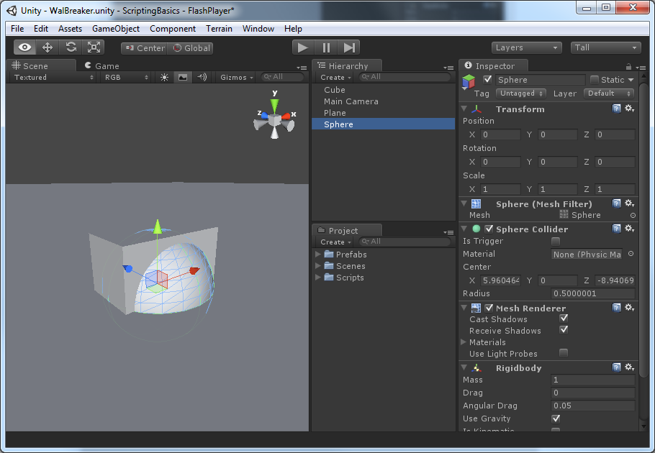Toggle Sphere object active checkbox
This screenshot has height=453, width=655.
click(x=487, y=79)
